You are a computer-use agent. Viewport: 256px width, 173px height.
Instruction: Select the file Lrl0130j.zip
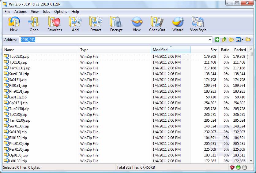coord(18,161)
